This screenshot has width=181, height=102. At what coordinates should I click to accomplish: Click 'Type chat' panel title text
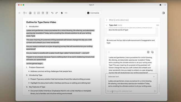113,25
